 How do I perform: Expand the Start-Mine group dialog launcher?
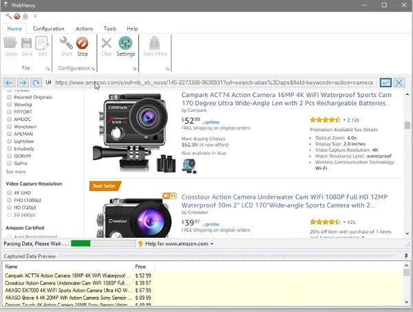167,69
